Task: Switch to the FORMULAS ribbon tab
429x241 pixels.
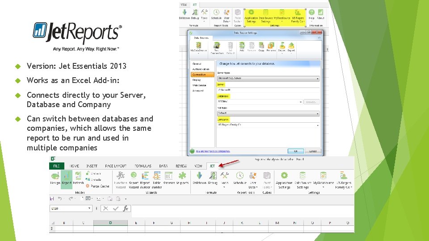Action: pos(143,166)
